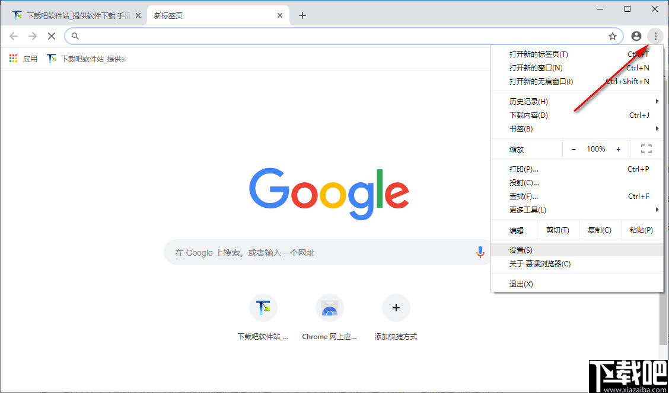Click the back navigation arrow
This screenshot has height=393, width=669.
pos(14,36)
